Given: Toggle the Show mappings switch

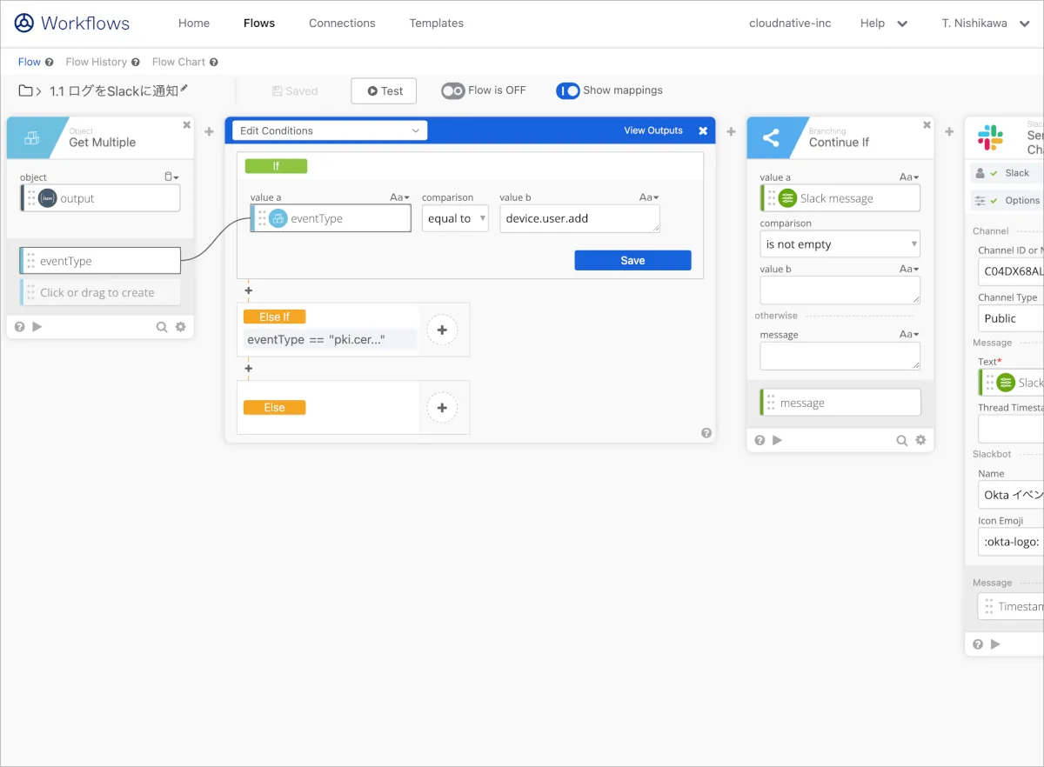Looking at the screenshot, I should (x=568, y=90).
